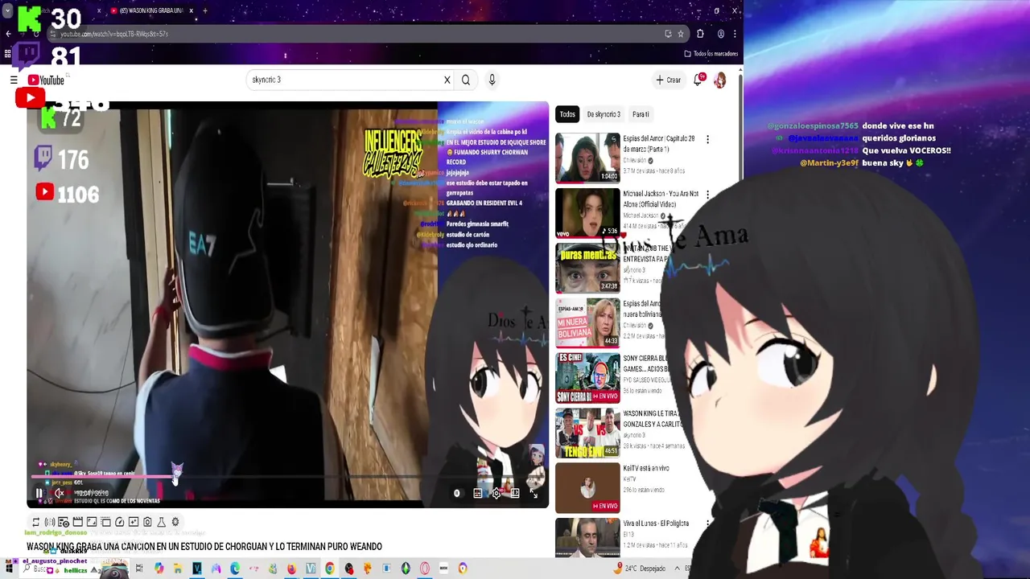Open options menu for Michael Jackson video

tap(707, 195)
